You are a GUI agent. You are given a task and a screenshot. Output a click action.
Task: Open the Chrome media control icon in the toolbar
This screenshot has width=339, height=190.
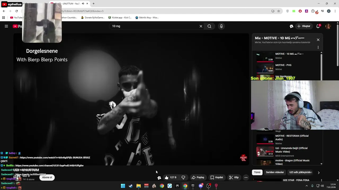click(322, 11)
